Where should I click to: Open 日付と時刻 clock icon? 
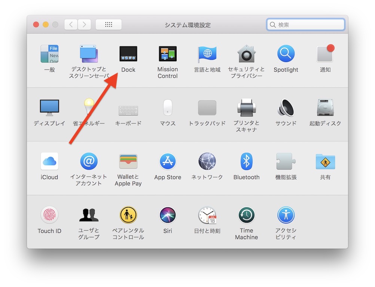click(207, 215)
